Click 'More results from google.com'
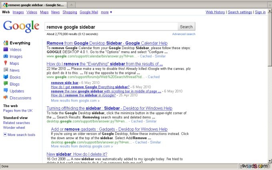Screen dimensions: 272x170 [x=75, y=101]
